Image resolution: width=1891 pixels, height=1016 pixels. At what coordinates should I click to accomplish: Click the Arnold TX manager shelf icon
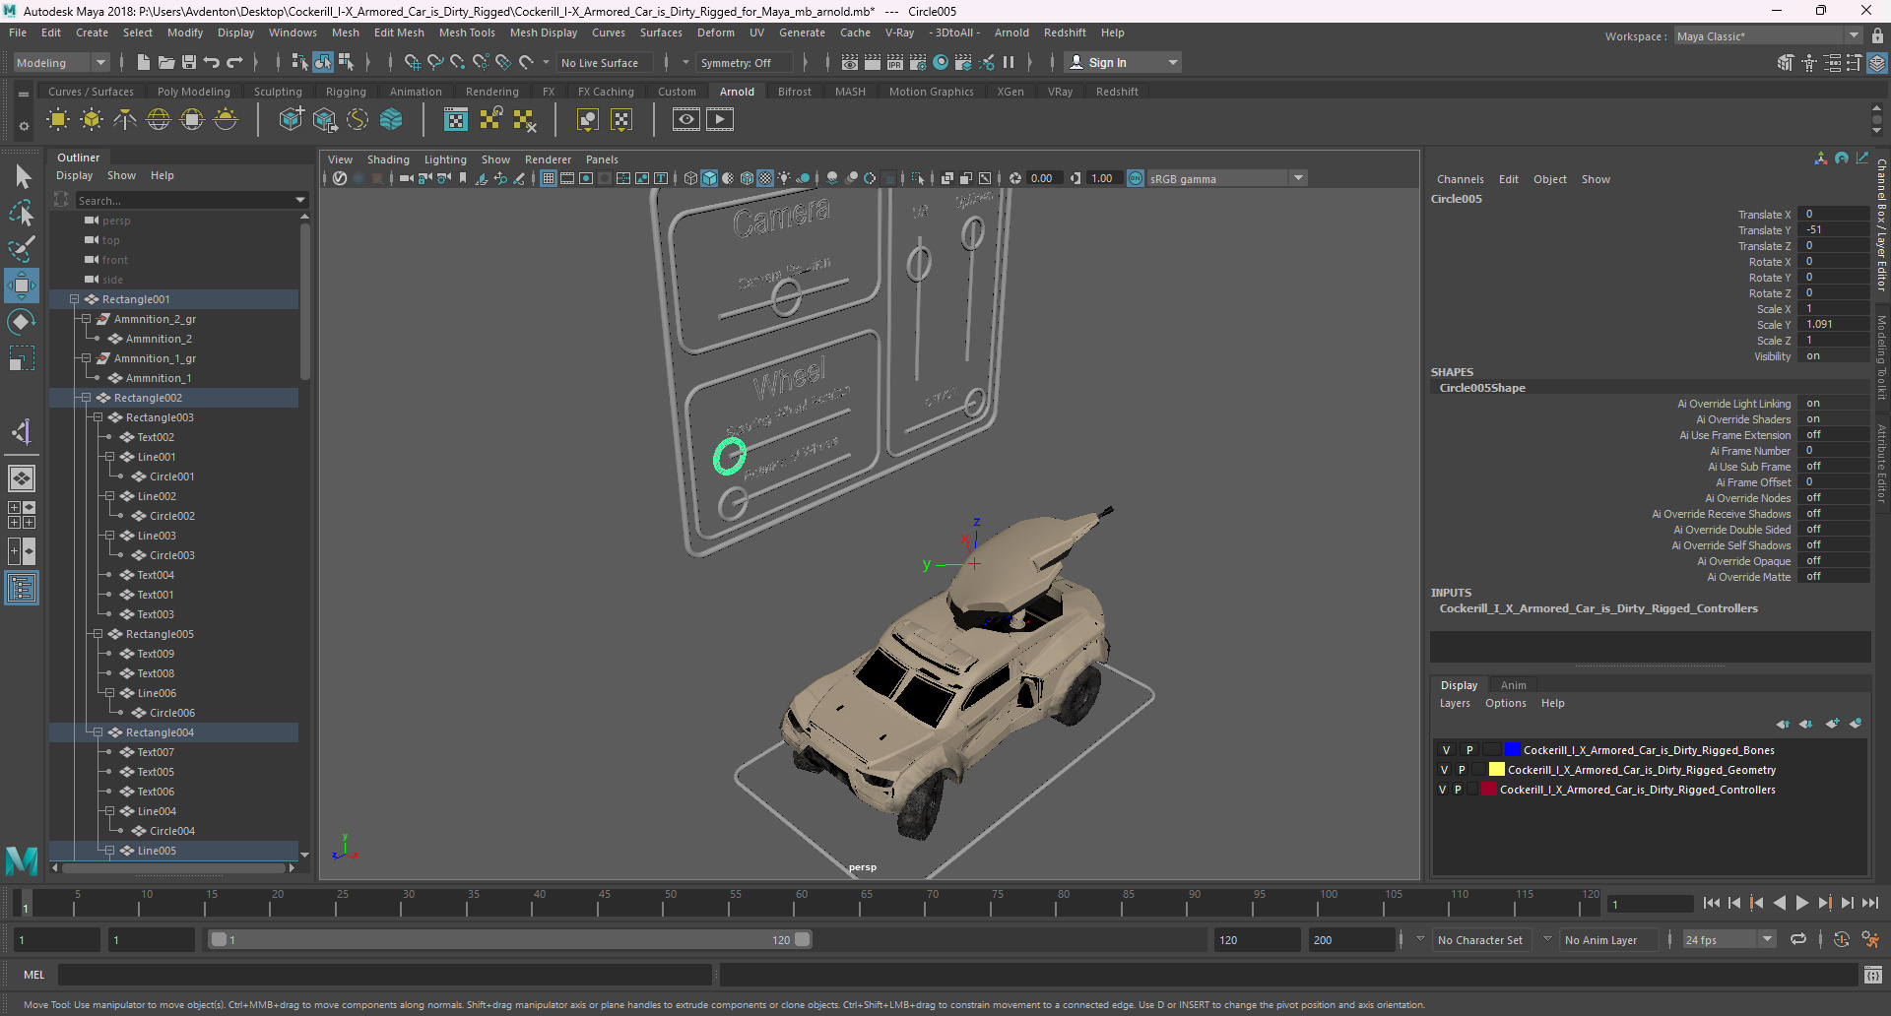click(456, 120)
